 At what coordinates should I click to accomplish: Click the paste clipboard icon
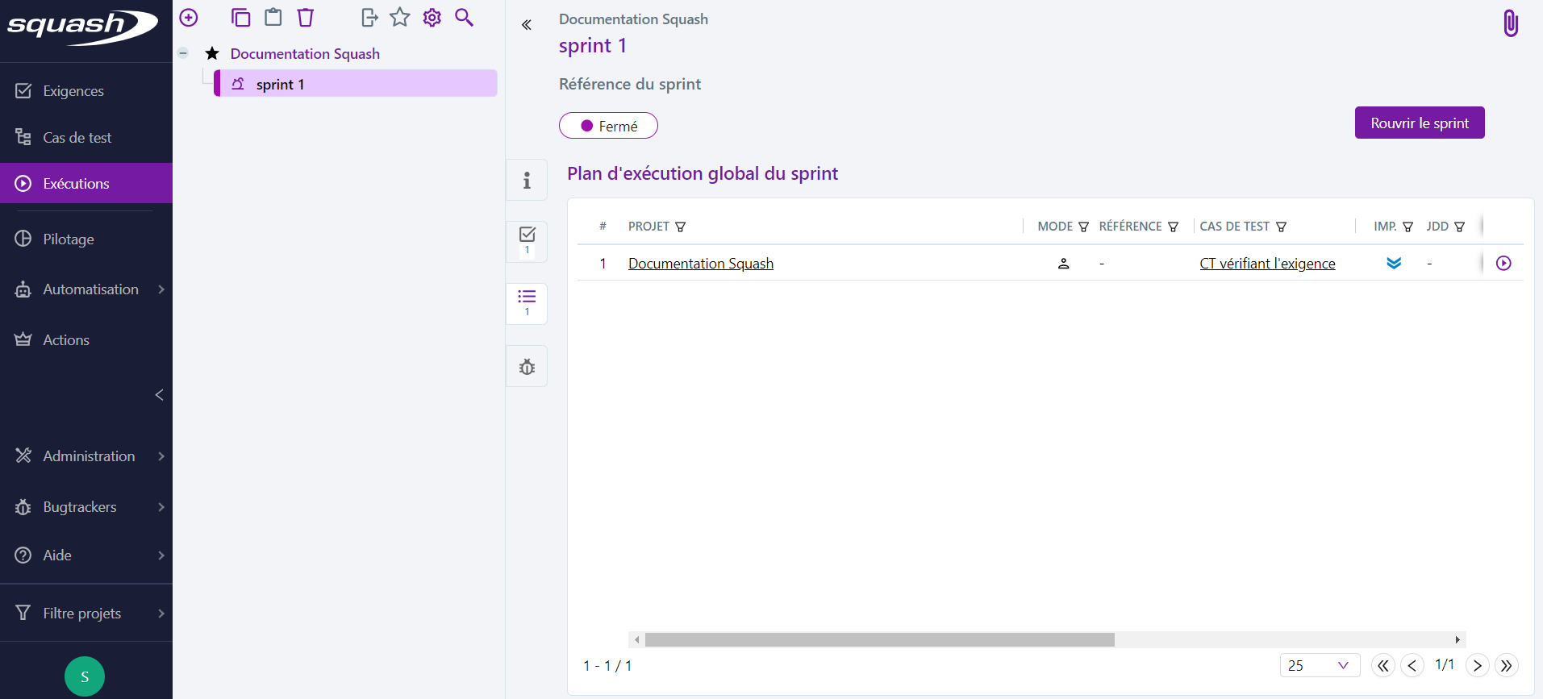(x=273, y=18)
